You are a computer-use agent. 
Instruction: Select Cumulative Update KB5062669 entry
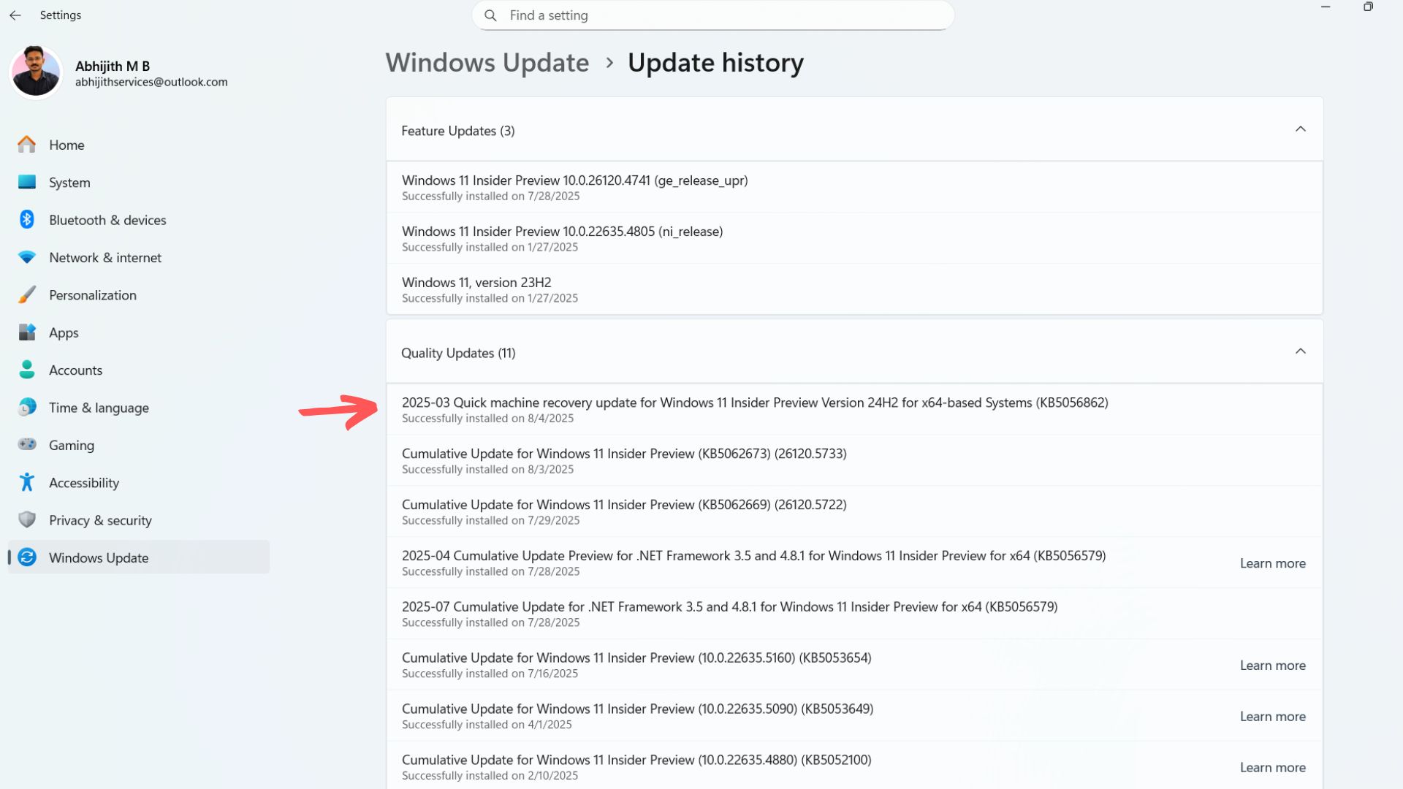tap(854, 511)
